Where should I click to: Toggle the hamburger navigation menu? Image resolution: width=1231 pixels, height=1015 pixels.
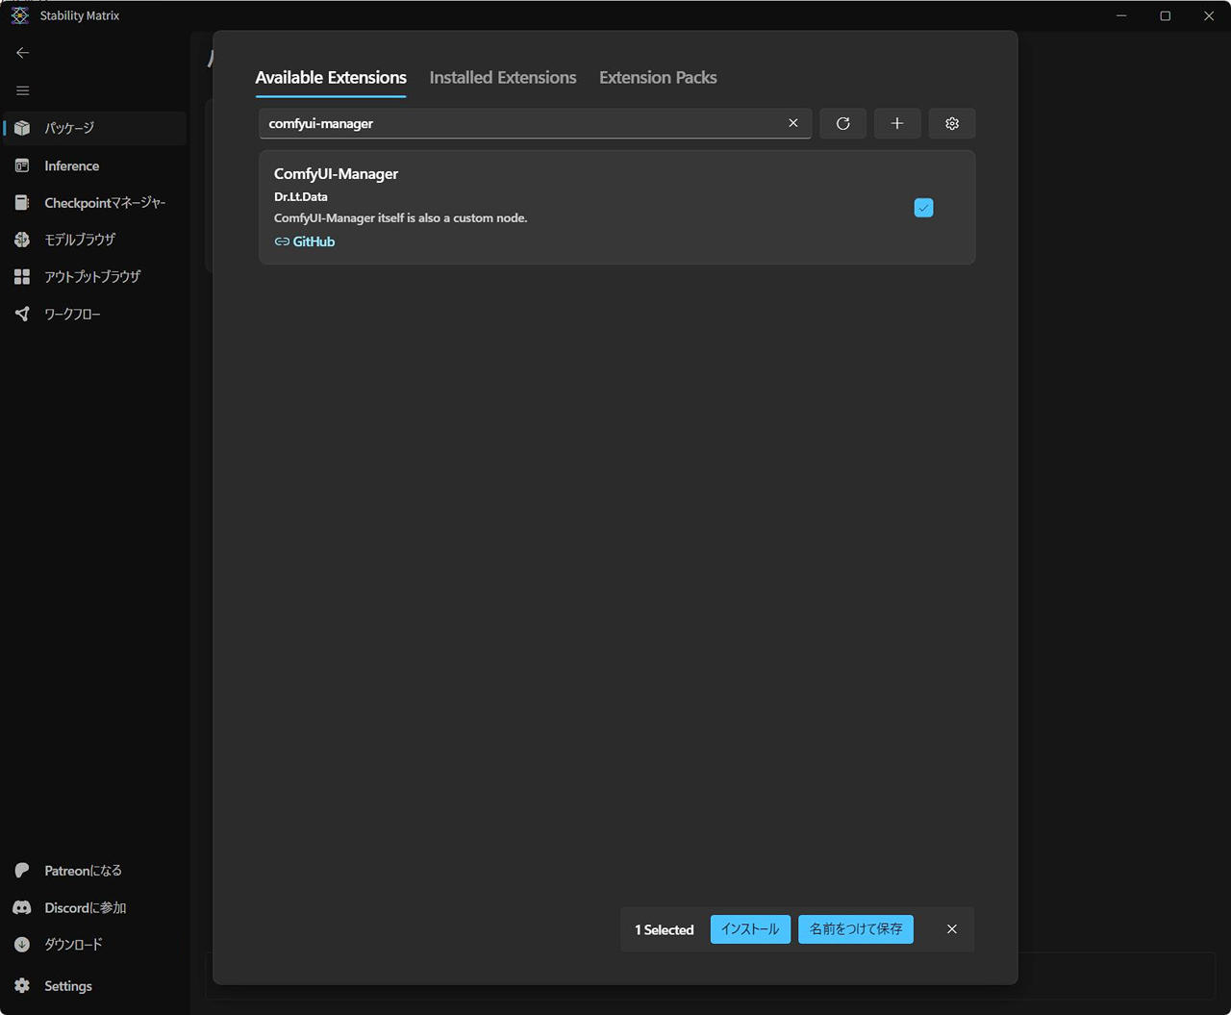point(23,90)
